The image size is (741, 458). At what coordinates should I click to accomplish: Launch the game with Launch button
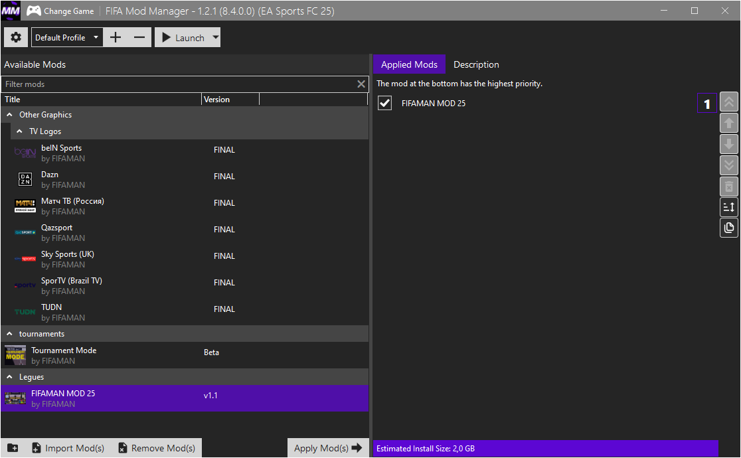(183, 37)
